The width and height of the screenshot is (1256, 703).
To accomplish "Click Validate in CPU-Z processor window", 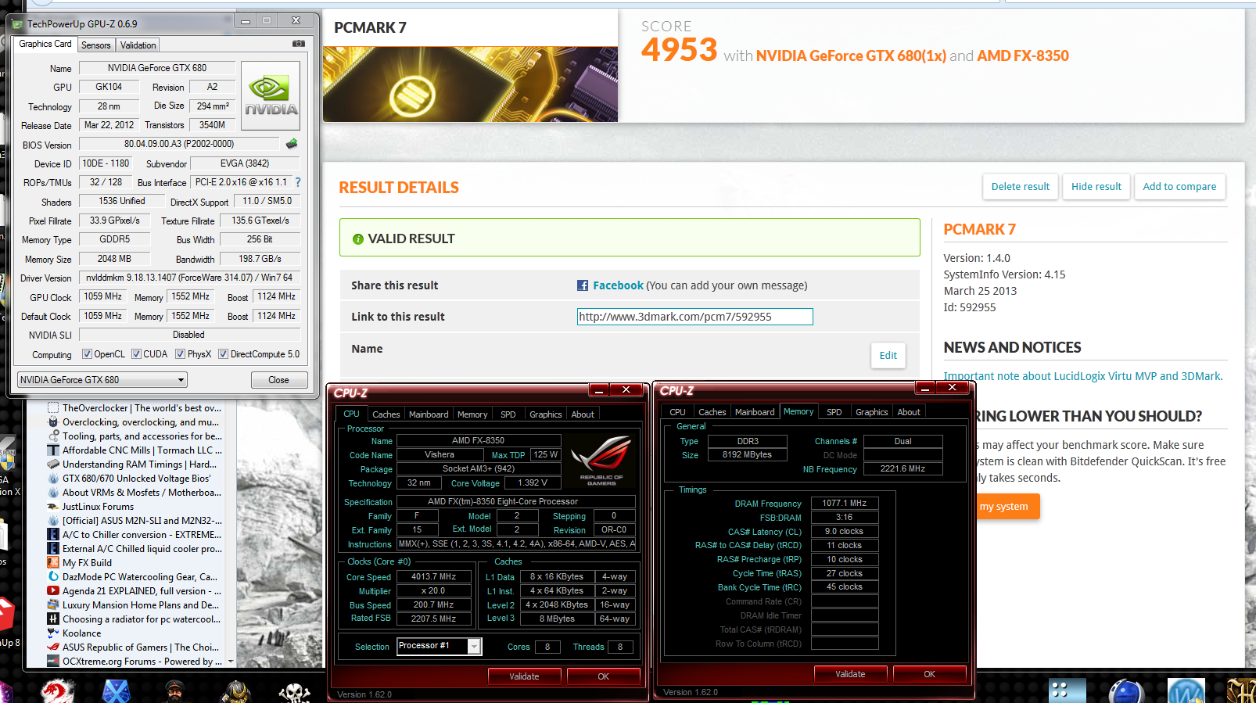I will click(524, 676).
